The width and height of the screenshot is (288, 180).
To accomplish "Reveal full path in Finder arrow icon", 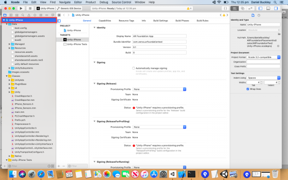I will 278,46.
